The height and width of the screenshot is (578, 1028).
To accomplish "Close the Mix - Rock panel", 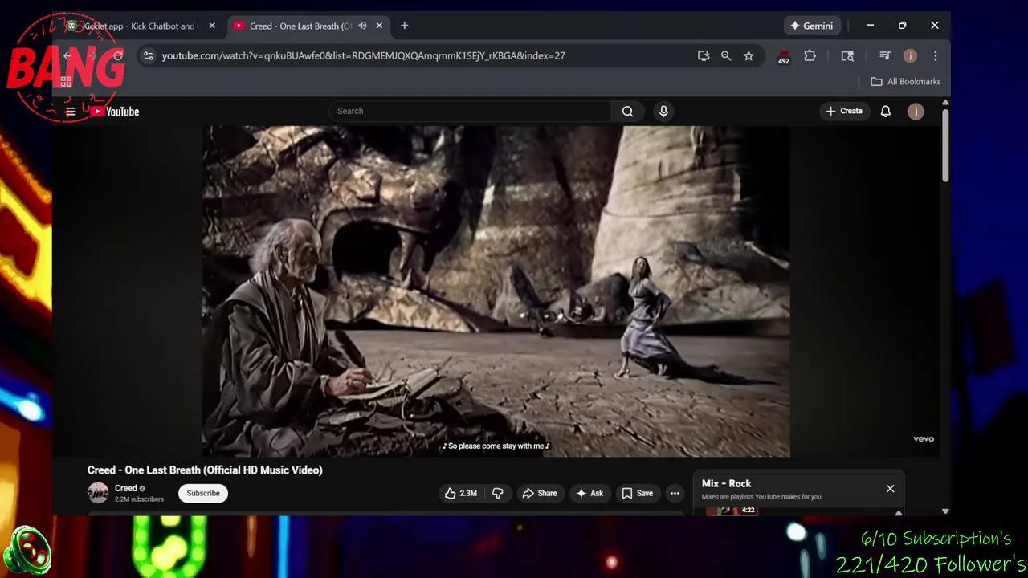I will 890,488.
